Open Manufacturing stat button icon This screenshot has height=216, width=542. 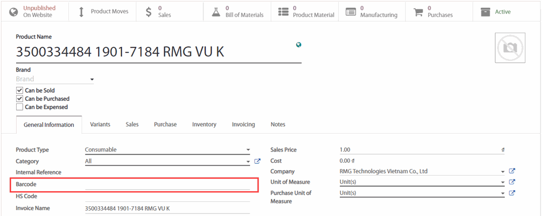[x=350, y=12]
